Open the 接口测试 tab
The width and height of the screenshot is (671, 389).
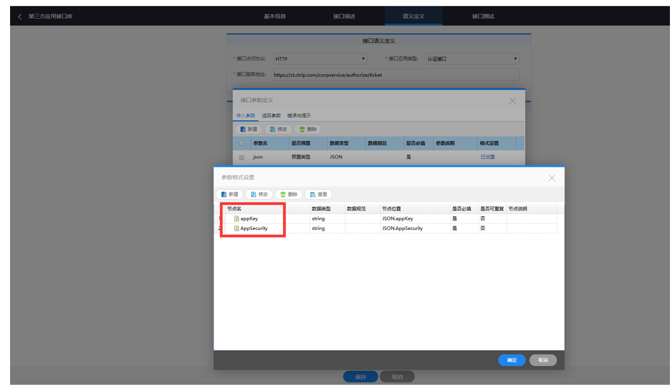(483, 16)
